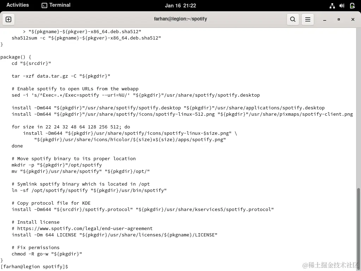Open the search in the Terminal header bar
361x271 pixels.
(293, 19)
